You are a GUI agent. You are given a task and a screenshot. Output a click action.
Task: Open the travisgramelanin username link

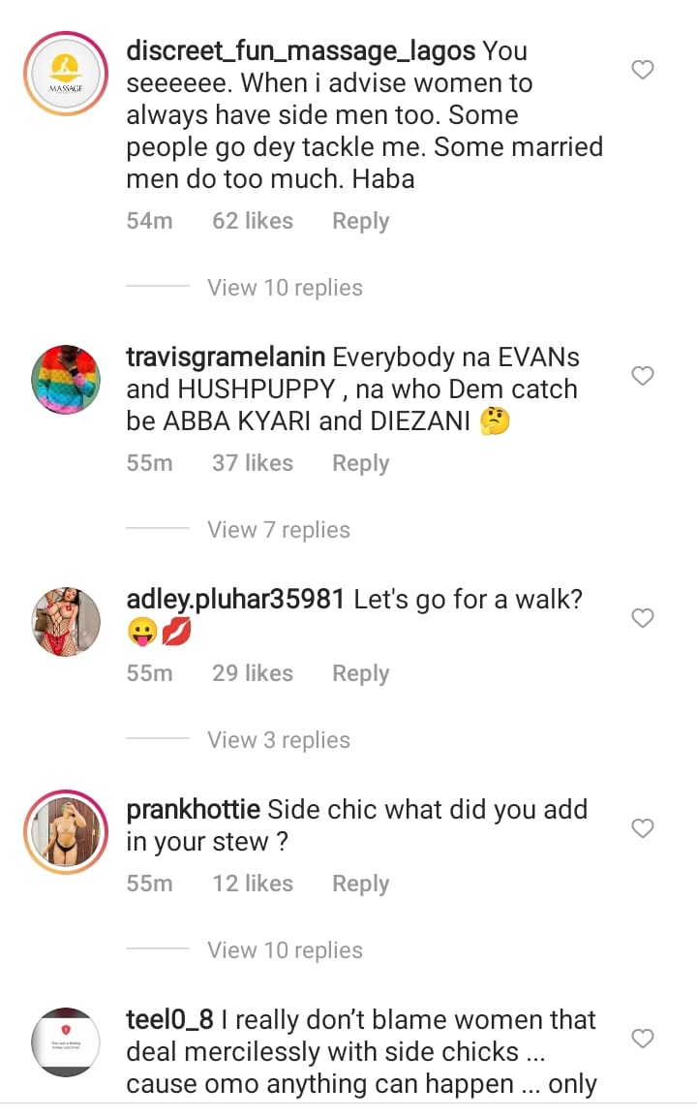(226, 357)
